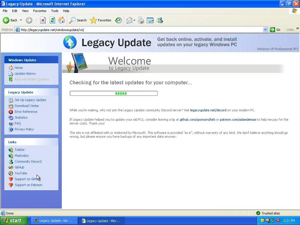Open the Favorites menu in menu bar
The width and height of the screenshot is (300, 225).
pyautogui.click(x=40, y=11)
